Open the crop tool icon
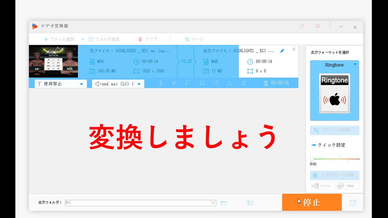388x218 pixels. [x=202, y=83]
